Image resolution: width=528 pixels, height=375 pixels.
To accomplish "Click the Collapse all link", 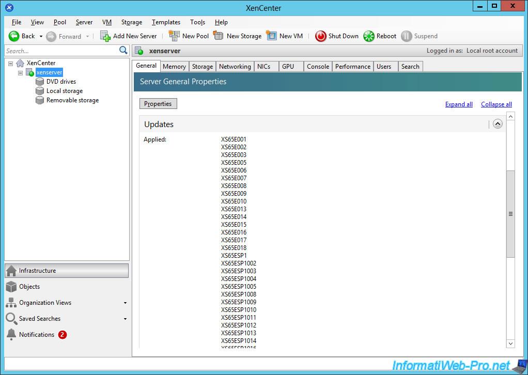I will [x=496, y=104].
